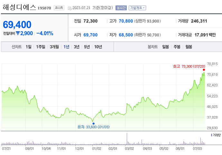Click the 거래량 volume legend marker
The image size is (222, 155).
(x=211, y=135)
